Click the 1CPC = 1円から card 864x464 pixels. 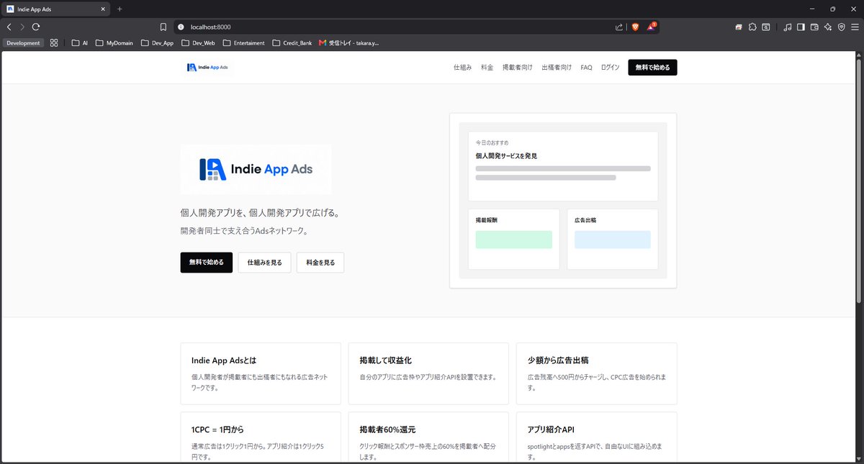tap(261, 437)
